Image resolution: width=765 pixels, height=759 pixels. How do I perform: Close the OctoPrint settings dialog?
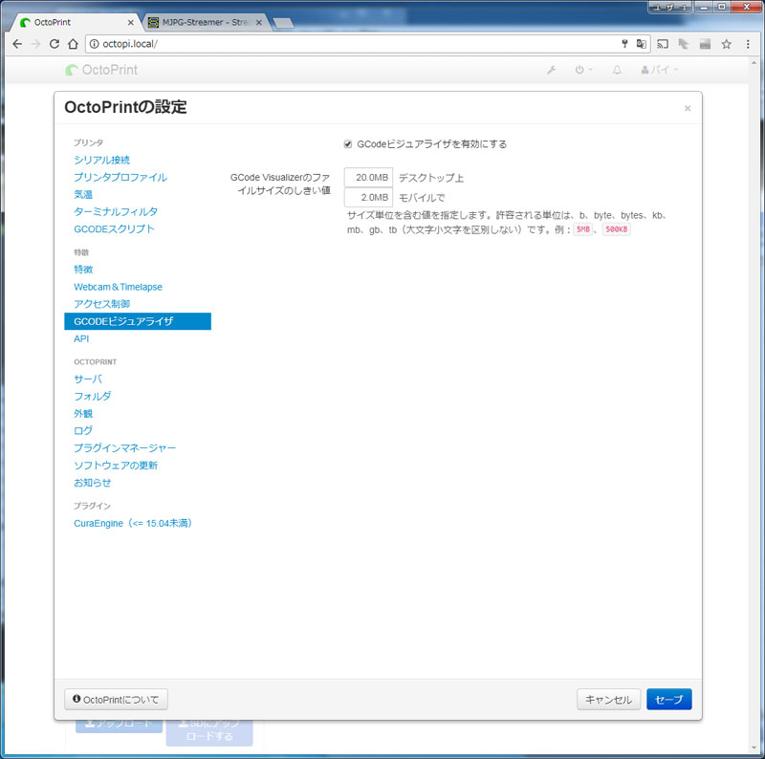[x=688, y=108]
